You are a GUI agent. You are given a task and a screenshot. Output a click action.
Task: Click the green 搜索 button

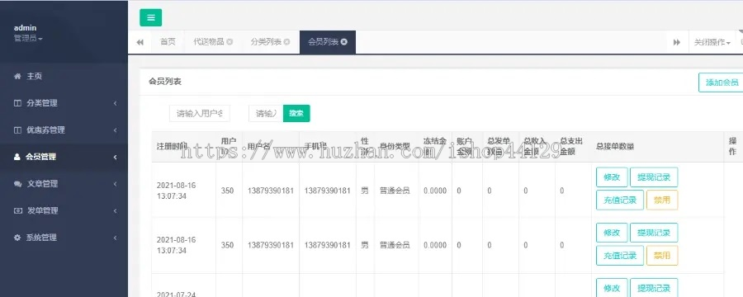point(296,113)
